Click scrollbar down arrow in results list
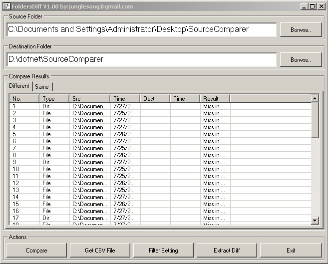 coord(315,220)
